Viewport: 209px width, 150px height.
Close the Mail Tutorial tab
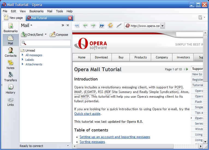pyautogui.click(x=70, y=18)
